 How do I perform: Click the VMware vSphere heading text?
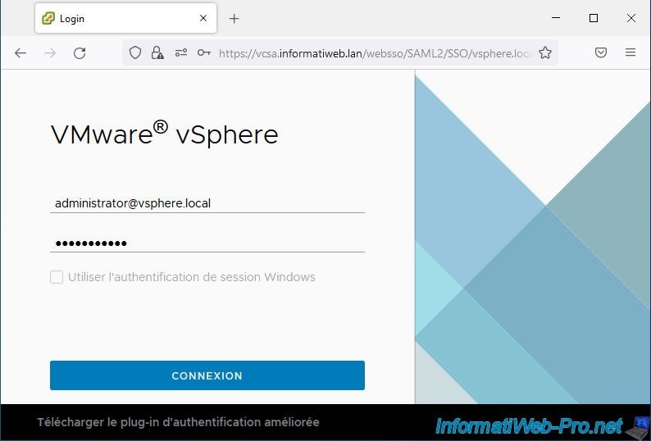pos(165,134)
